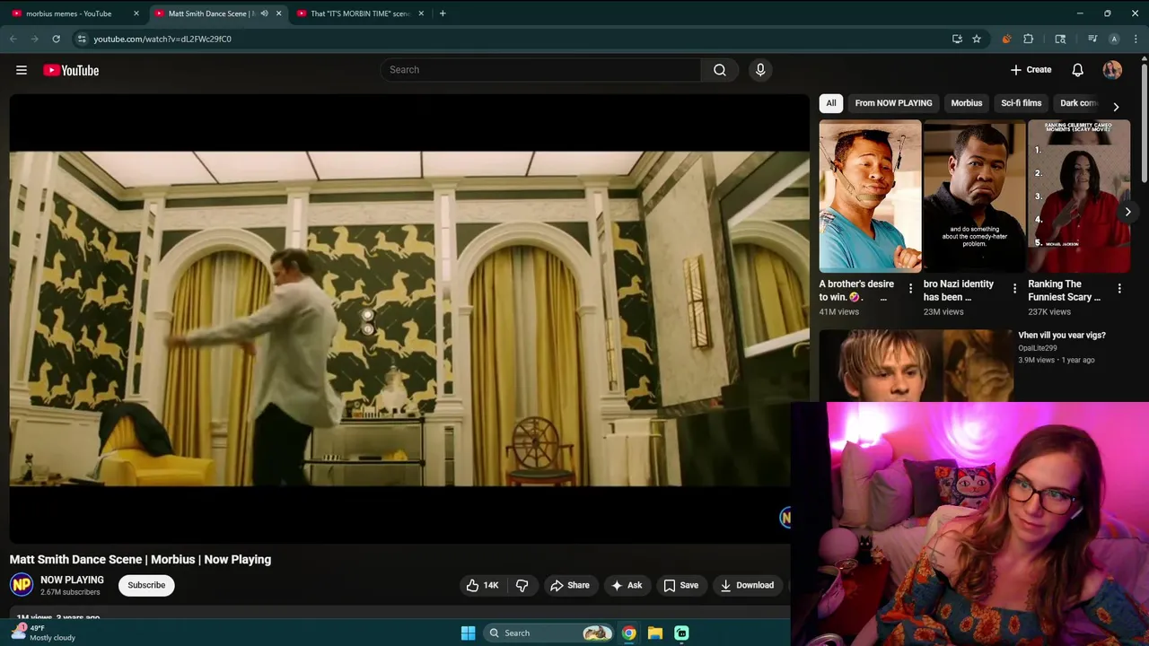This screenshot has height=646, width=1149.
Task: Open File Explorer from the taskbar
Action: (x=655, y=633)
